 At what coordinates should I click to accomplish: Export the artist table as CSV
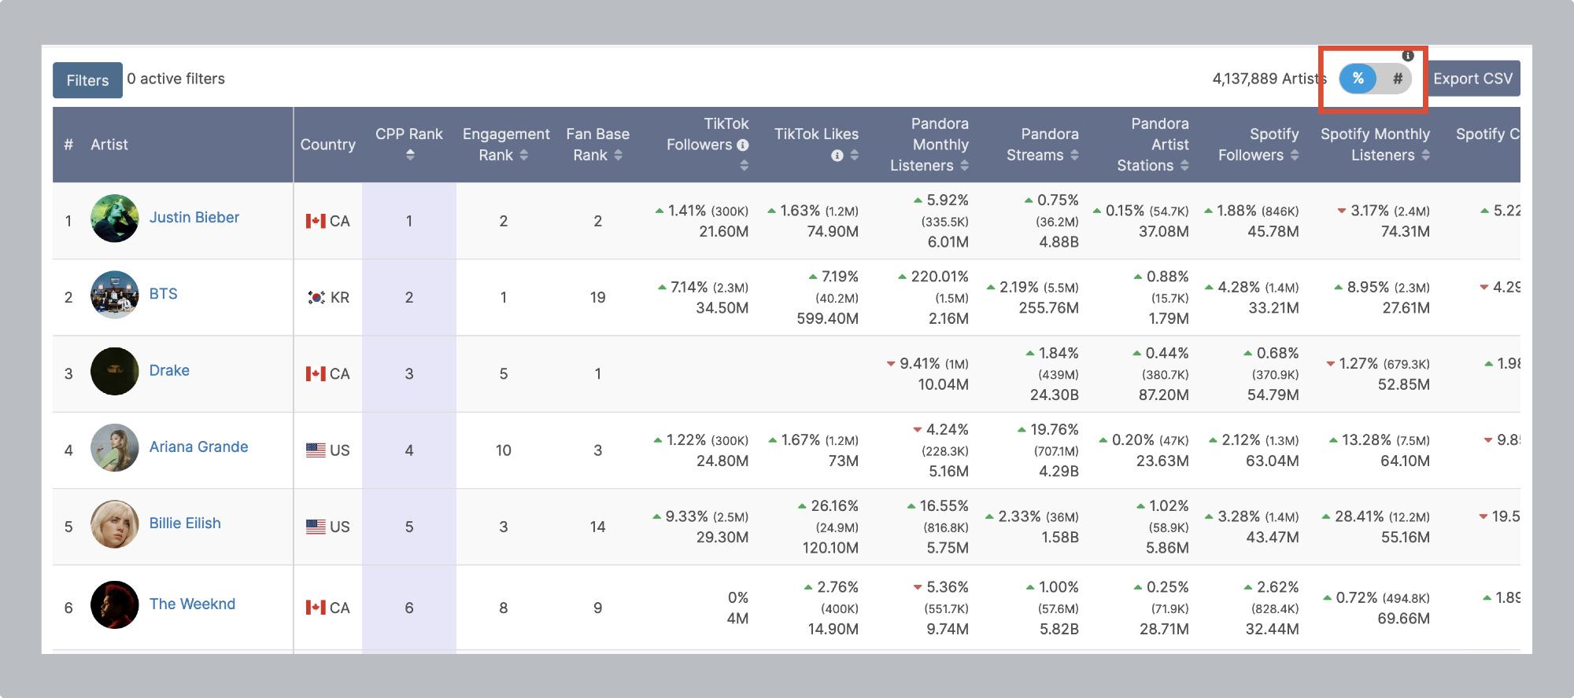click(x=1472, y=79)
